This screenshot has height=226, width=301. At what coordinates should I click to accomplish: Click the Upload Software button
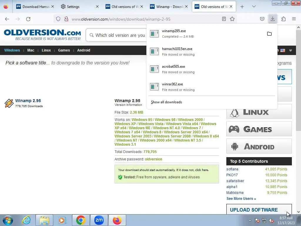(x=259, y=209)
